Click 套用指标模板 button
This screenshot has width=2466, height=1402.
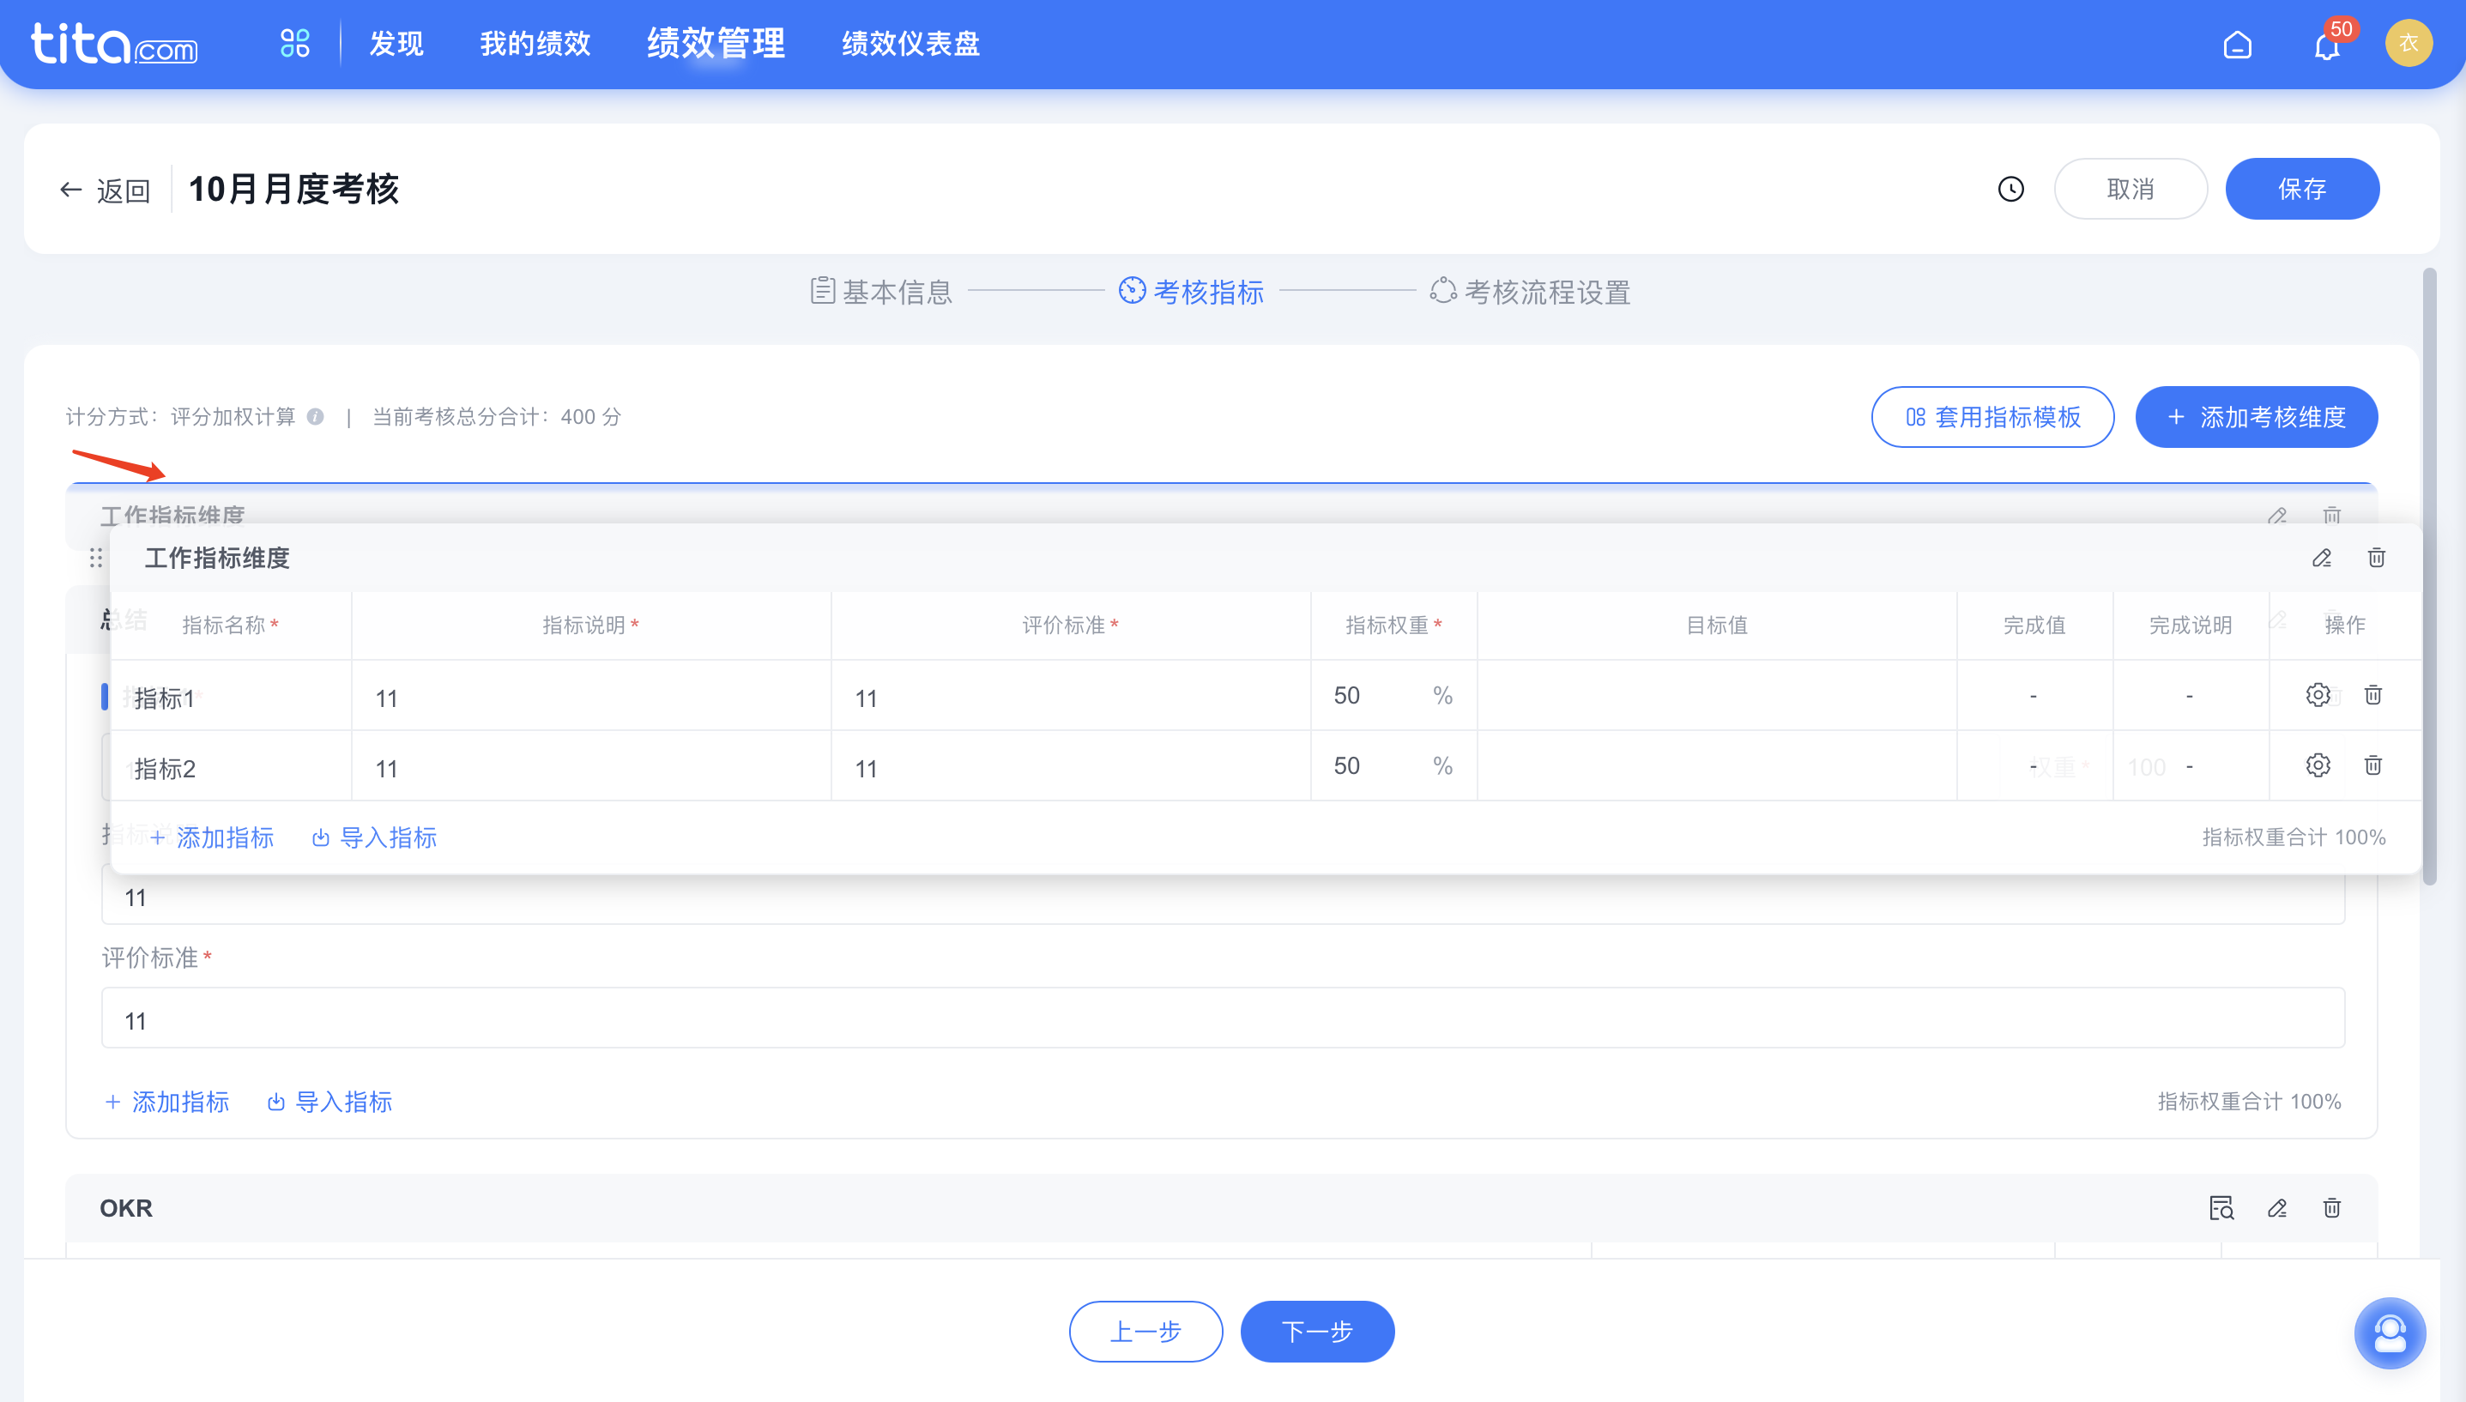tap(1992, 417)
